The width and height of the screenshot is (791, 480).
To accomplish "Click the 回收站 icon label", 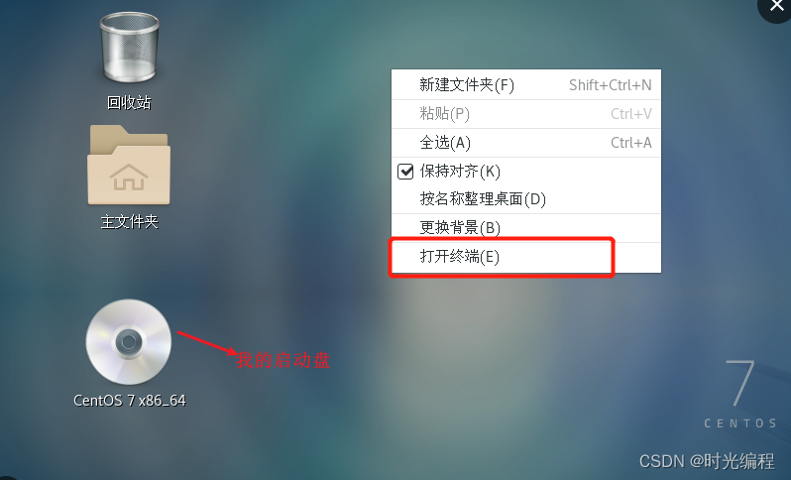I will coord(129,103).
